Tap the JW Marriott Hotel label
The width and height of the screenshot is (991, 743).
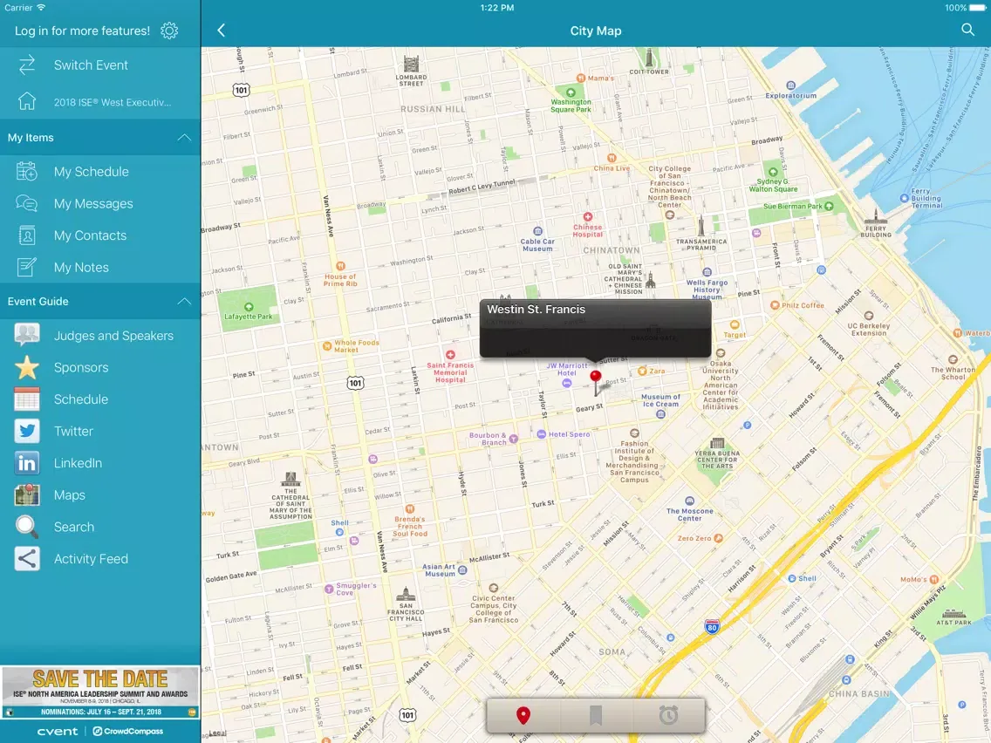coord(567,369)
